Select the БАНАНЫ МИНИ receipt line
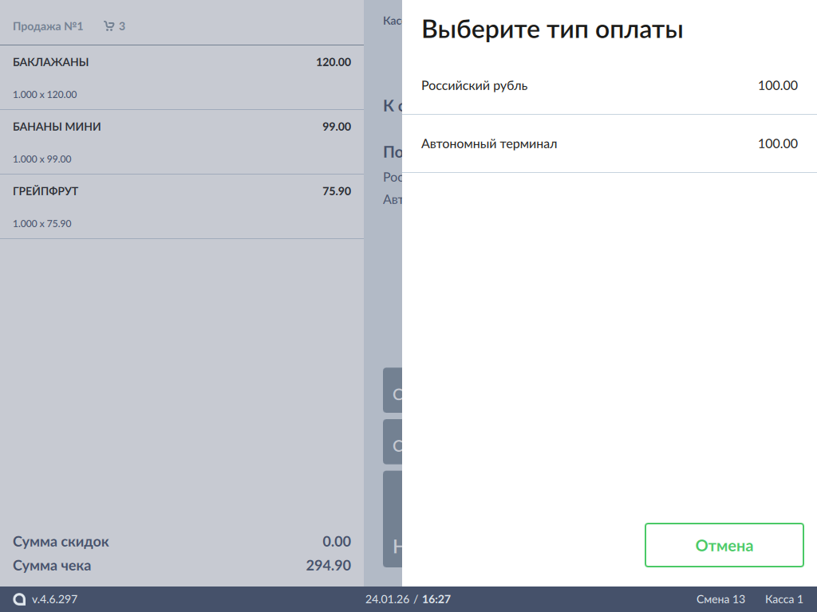Image resolution: width=817 pixels, height=612 pixels. (57, 127)
